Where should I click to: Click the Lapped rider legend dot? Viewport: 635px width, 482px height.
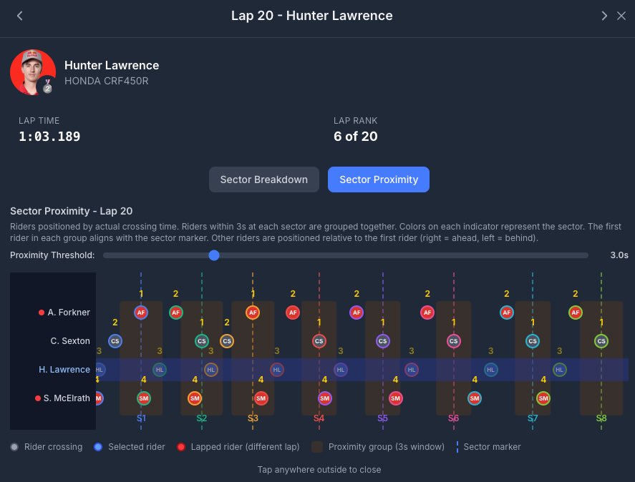[181, 447]
